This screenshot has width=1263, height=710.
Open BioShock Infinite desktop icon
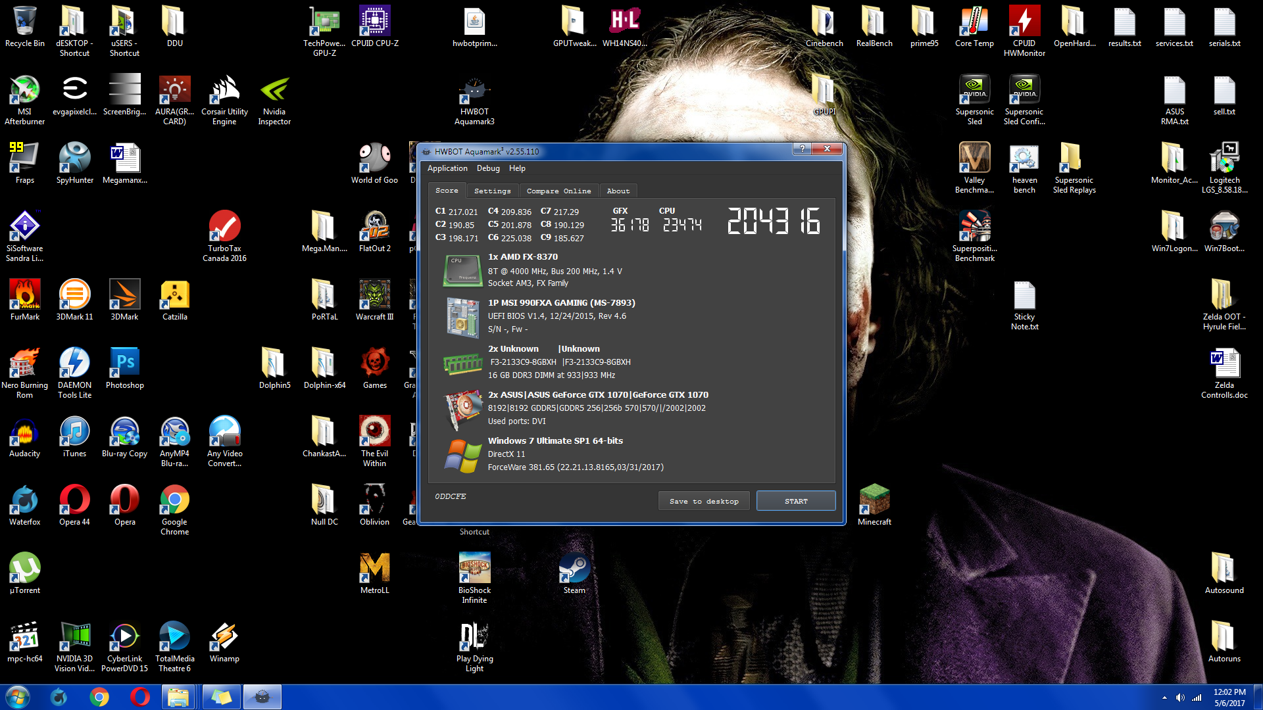click(474, 578)
